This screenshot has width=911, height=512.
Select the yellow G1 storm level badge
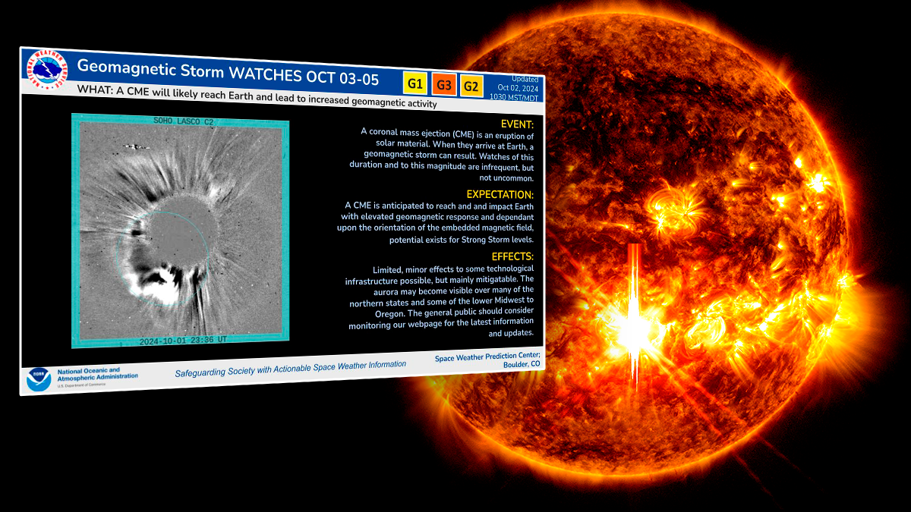click(x=415, y=83)
